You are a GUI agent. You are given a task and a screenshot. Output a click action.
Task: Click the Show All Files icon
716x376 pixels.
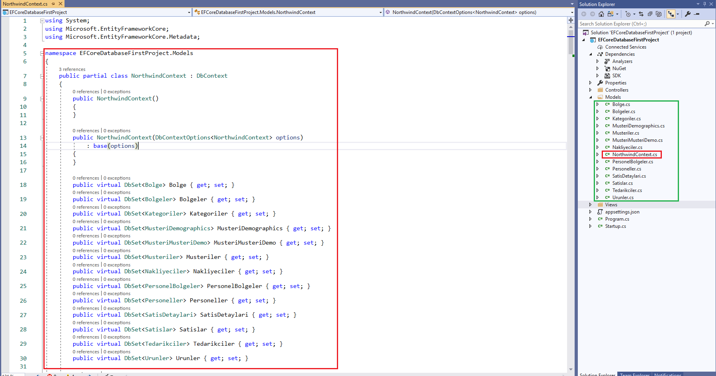click(x=659, y=14)
